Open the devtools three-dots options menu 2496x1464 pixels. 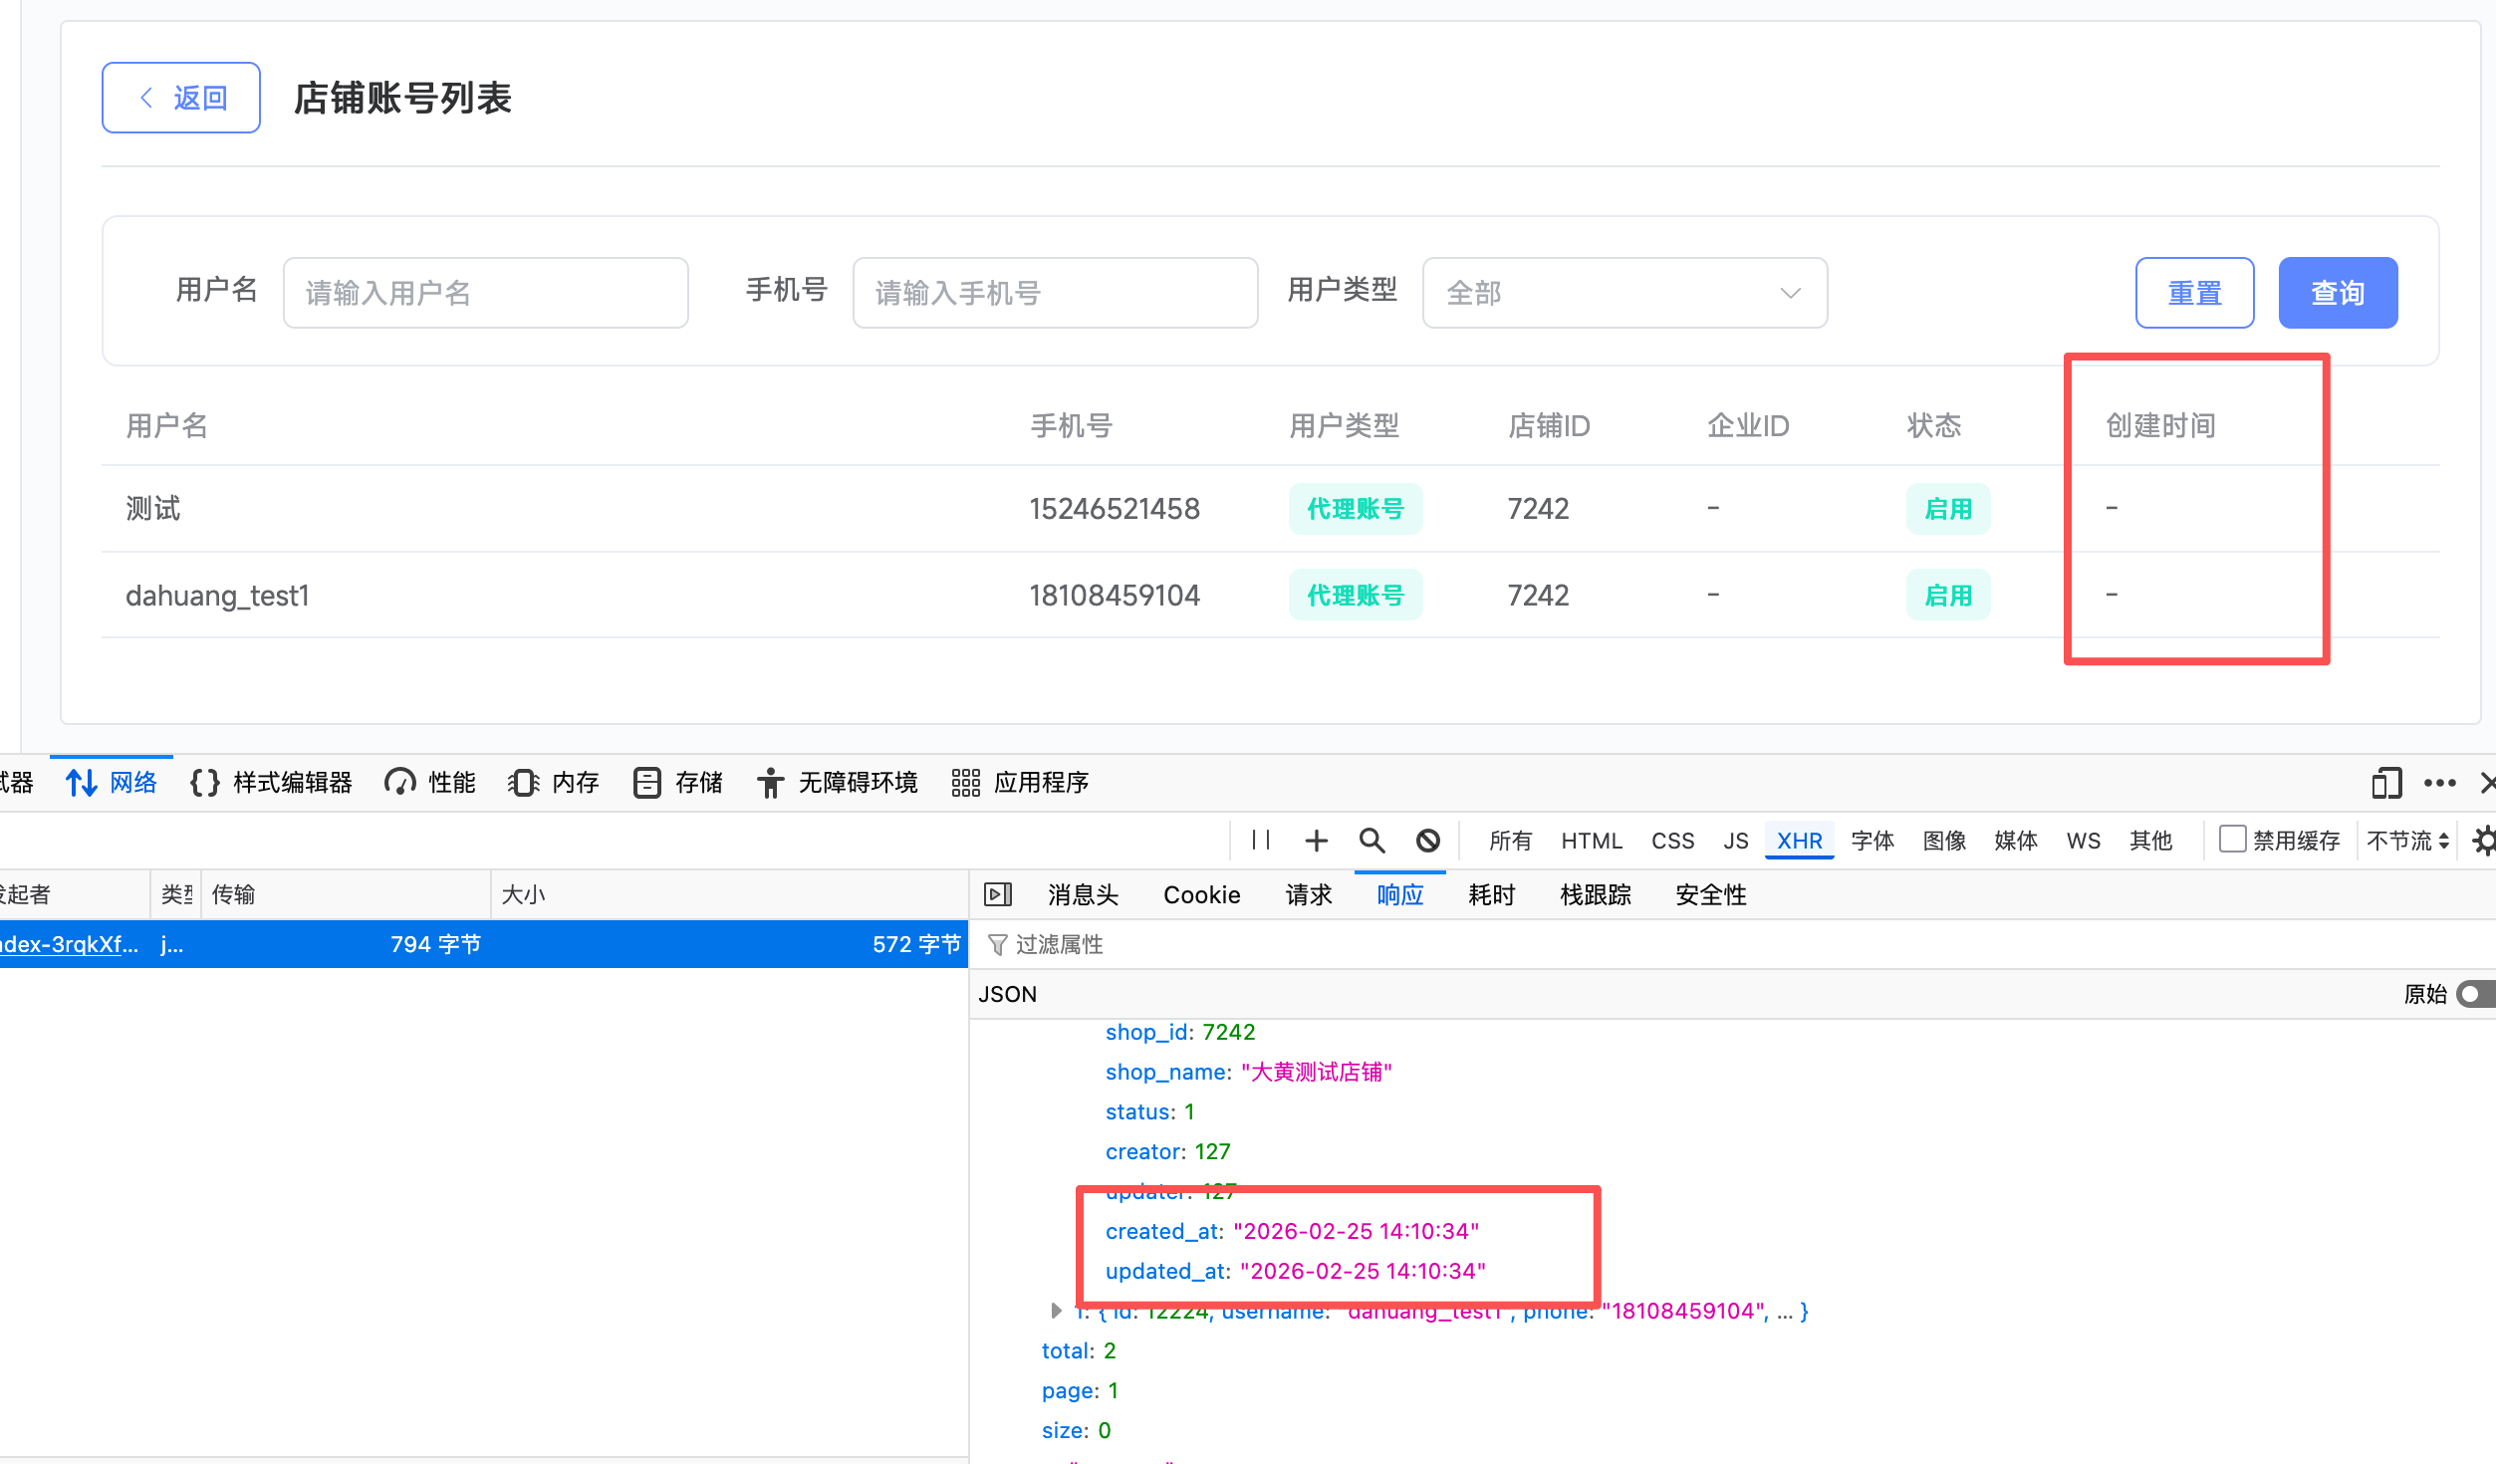pyautogui.click(x=2439, y=783)
